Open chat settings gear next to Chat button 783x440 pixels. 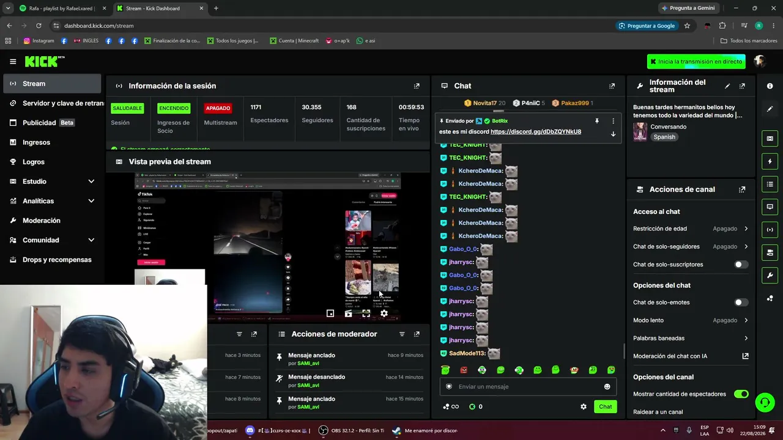coord(584,407)
